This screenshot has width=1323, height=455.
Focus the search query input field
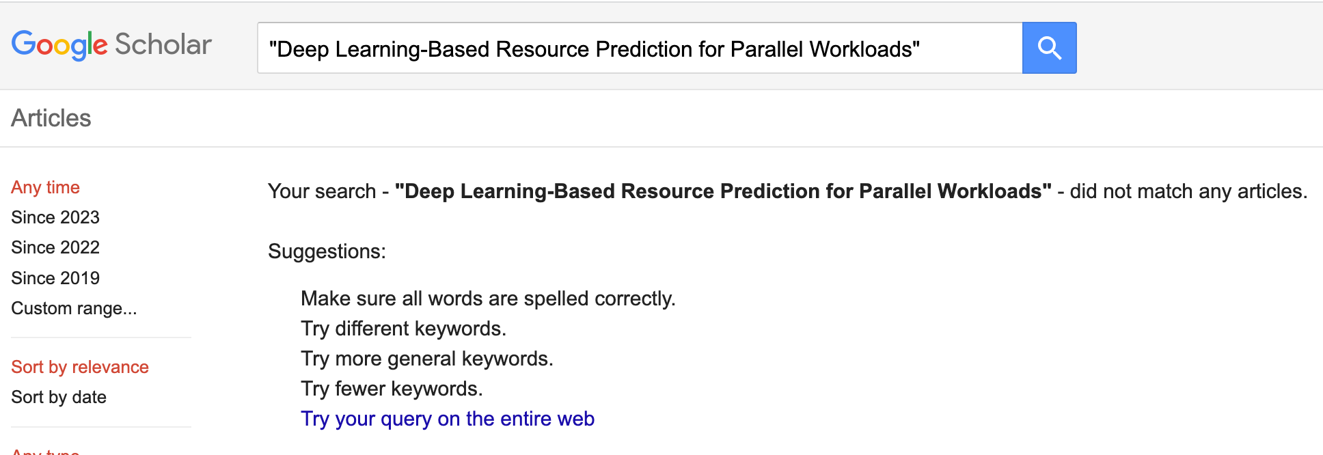coord(639,49)
